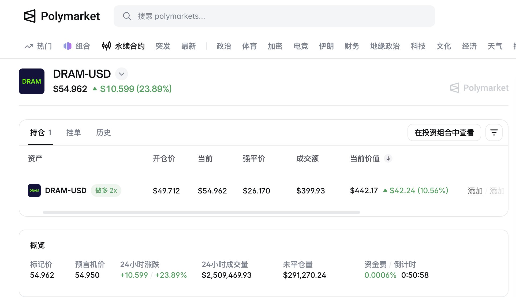
Task: Expand the DRAM-USD market selector chevron
Action: (122, 74)
